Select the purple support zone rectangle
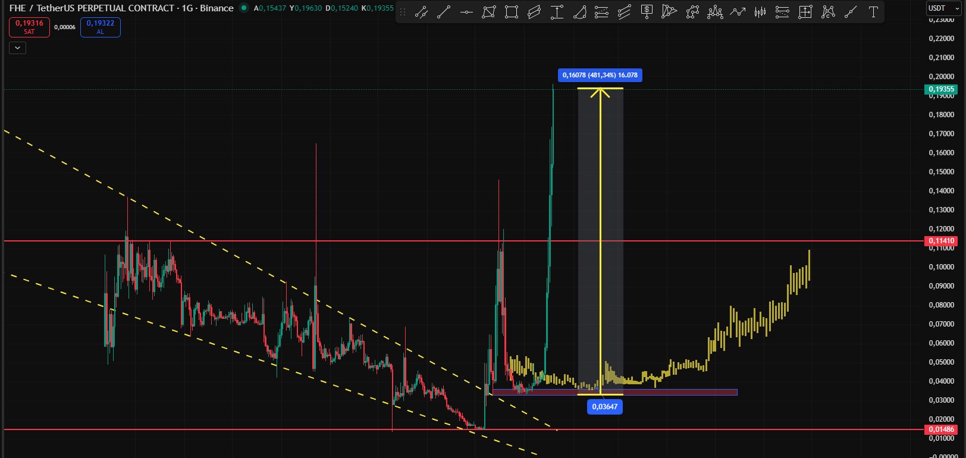This screenshot has width=966, height=458. (614, 392)
